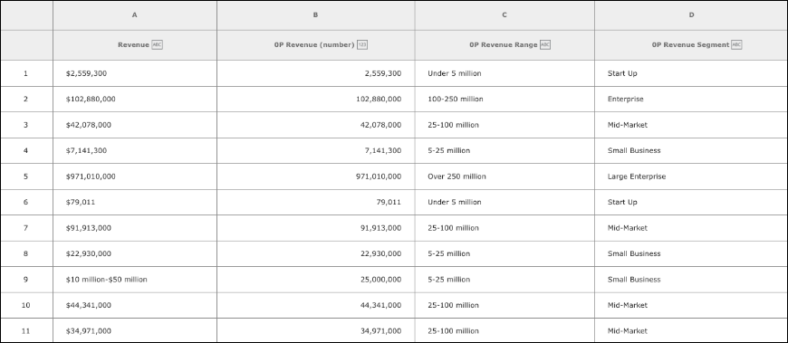This screenshot has height=343, width=788.
Task: Click numeric cell 2,559,300 in column B
Action: coord(315,73)
